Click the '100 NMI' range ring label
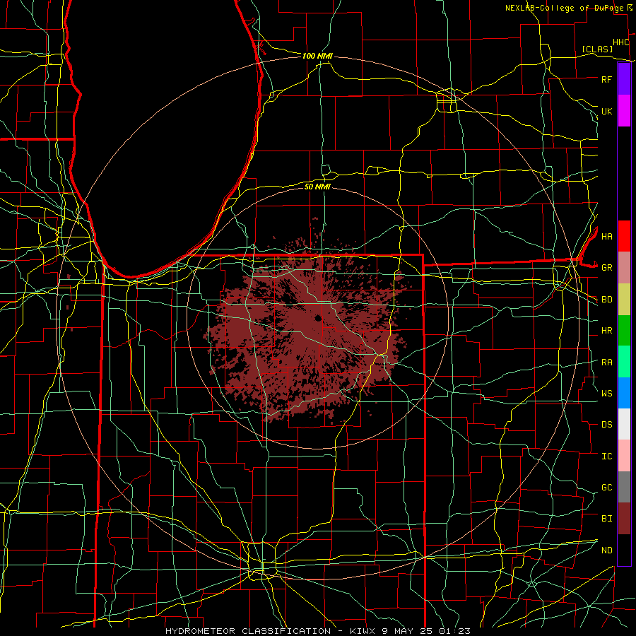The height and width of the screenshot is (636, 636). tap(317, 56)
